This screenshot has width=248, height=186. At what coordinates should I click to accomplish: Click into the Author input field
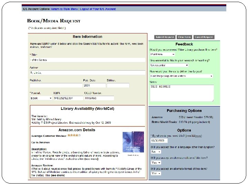point(87,73)
